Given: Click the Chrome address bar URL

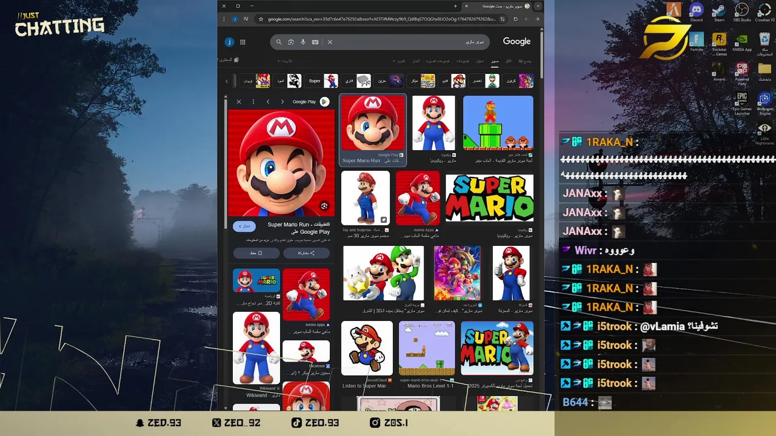Looking at the screenshot, I should [381, 19].
